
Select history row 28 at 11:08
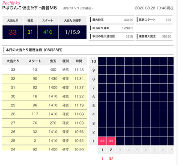[44, 114]
